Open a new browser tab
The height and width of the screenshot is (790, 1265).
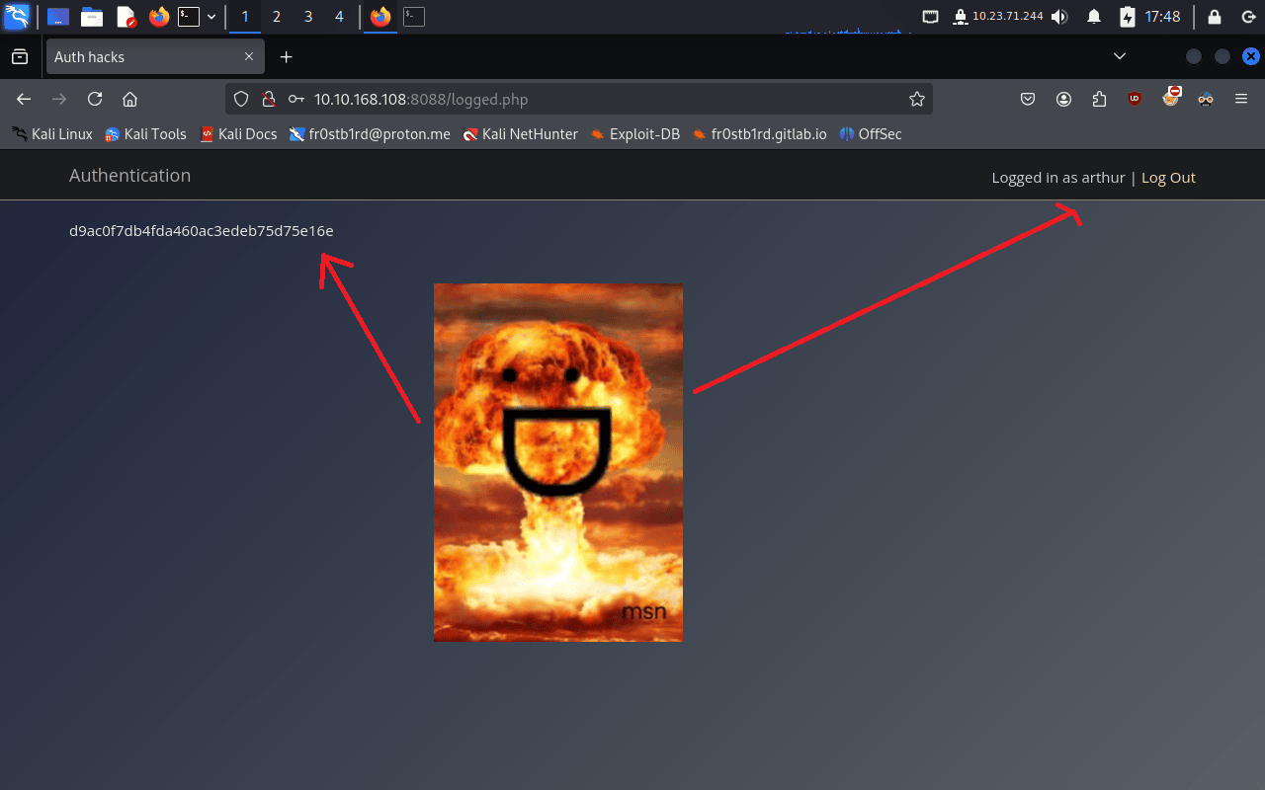coord(287,57)
